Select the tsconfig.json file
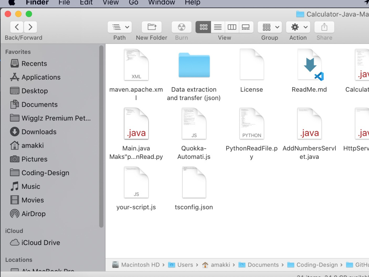Image resolution: width=369 pixels, height=277 pixels. [x=194, y=182]
